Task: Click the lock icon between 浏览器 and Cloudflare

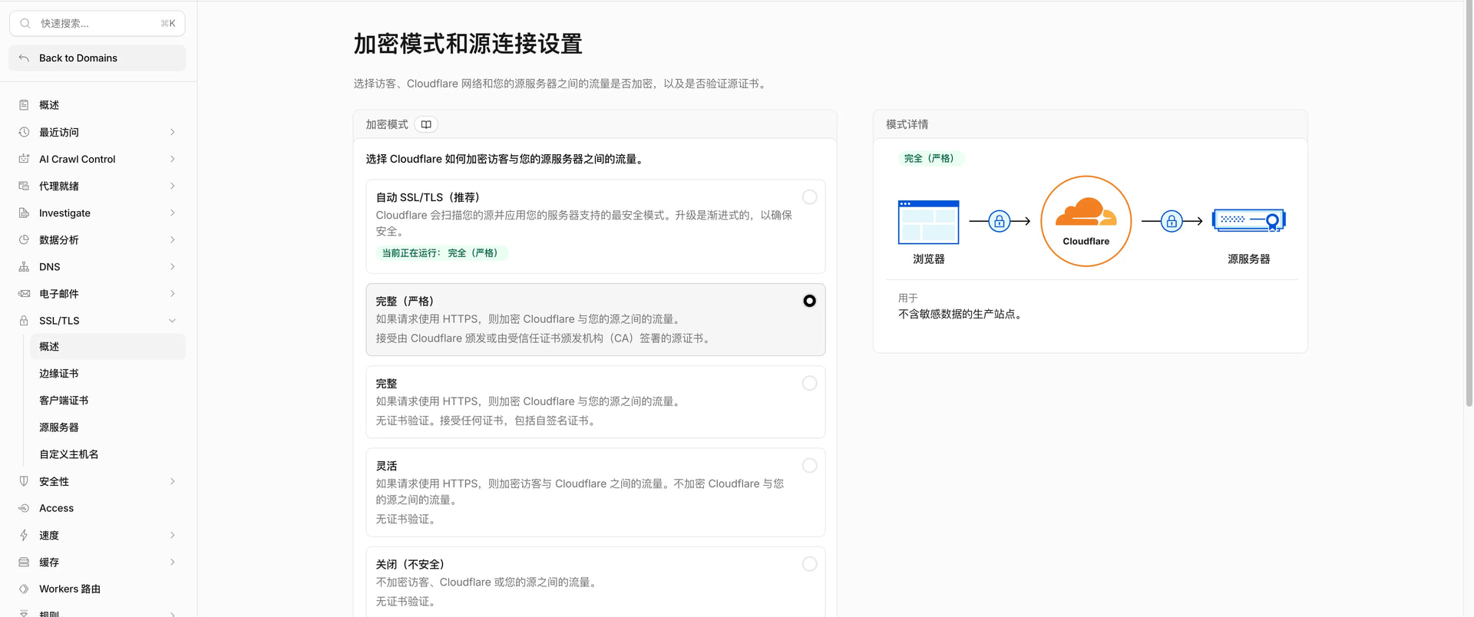Action: tap(999, 221)
